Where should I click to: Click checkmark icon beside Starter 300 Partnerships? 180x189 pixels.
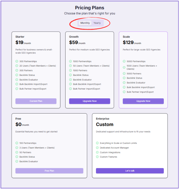coord(17,61)
